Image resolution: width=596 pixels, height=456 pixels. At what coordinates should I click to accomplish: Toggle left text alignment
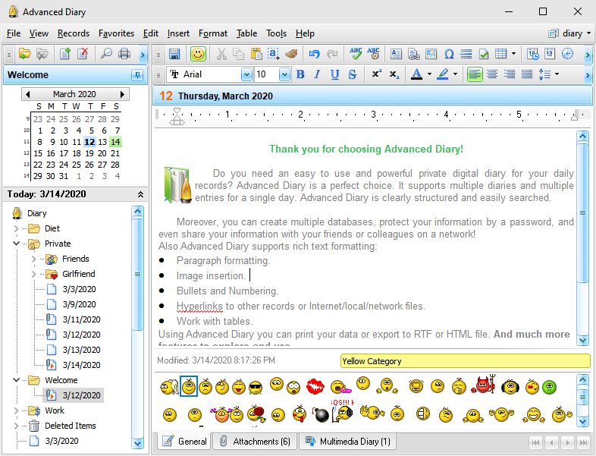point(475,74)
